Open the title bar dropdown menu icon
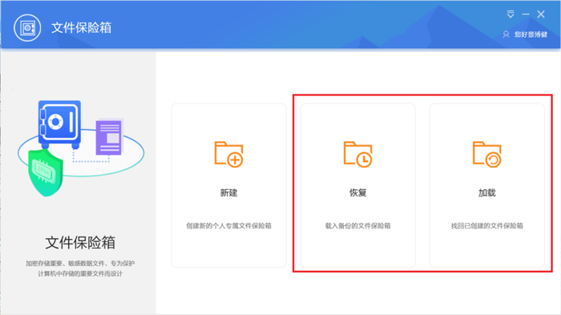The image size is (561, 315). point(511,14)
